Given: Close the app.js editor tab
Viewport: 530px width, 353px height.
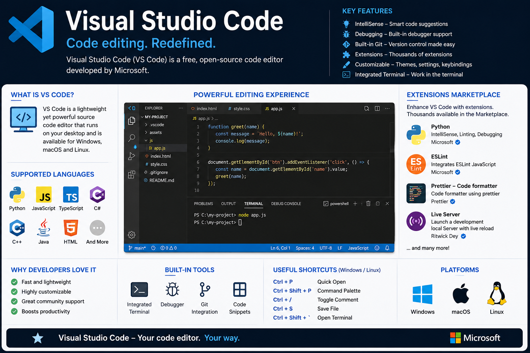Looking at the screenshot, I should click(x=294, y=109).
